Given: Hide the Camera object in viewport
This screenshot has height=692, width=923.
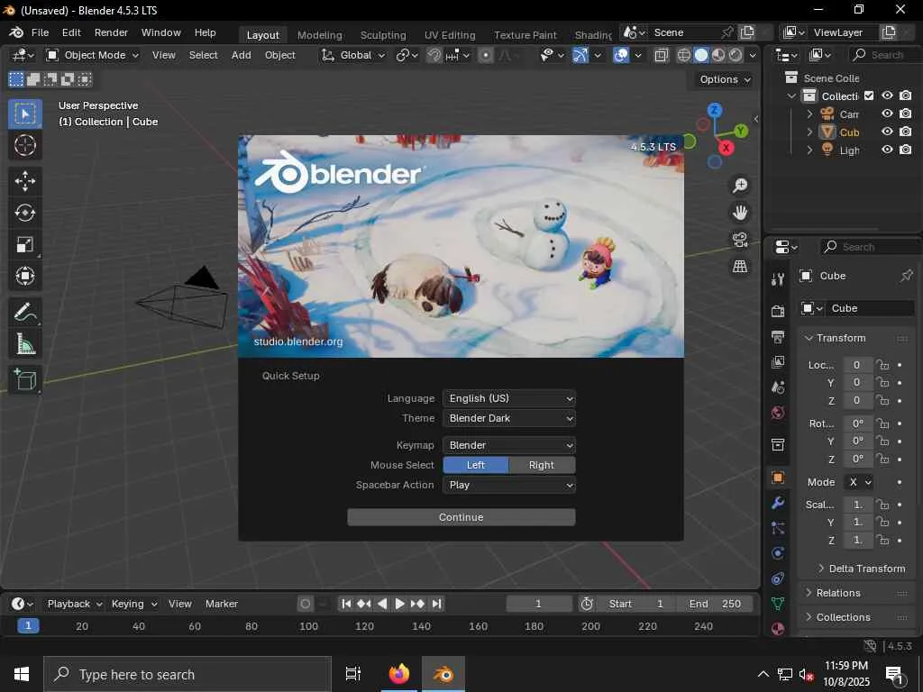Looking at the screenshot, I should [x=887, y=114].
